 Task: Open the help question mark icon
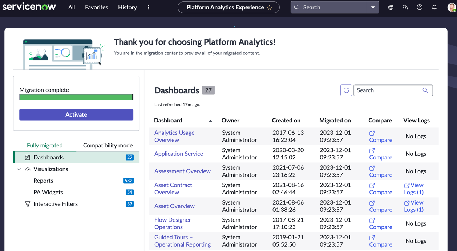[420, 7]
